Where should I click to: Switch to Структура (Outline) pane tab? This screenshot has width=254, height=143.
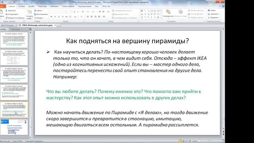(x=15, y=29)
